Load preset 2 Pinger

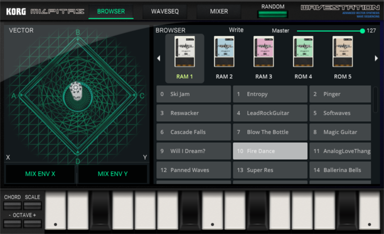(x=340, y=94)
